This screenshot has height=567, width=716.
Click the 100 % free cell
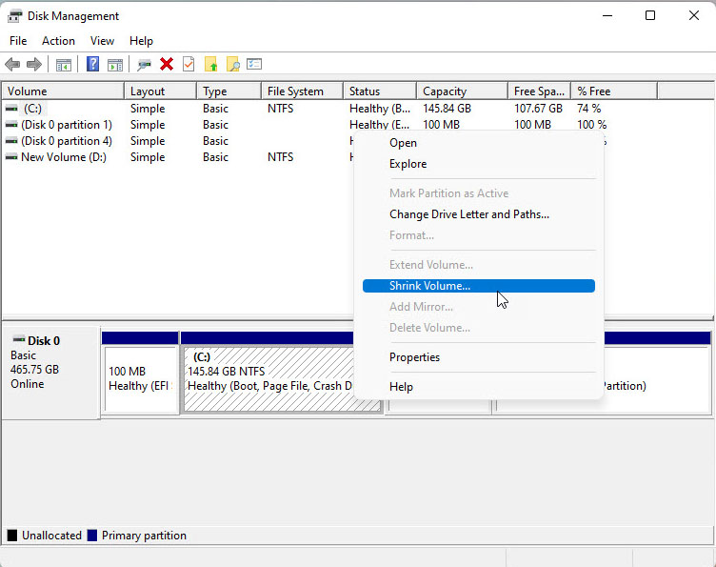[x=592, y=125]
